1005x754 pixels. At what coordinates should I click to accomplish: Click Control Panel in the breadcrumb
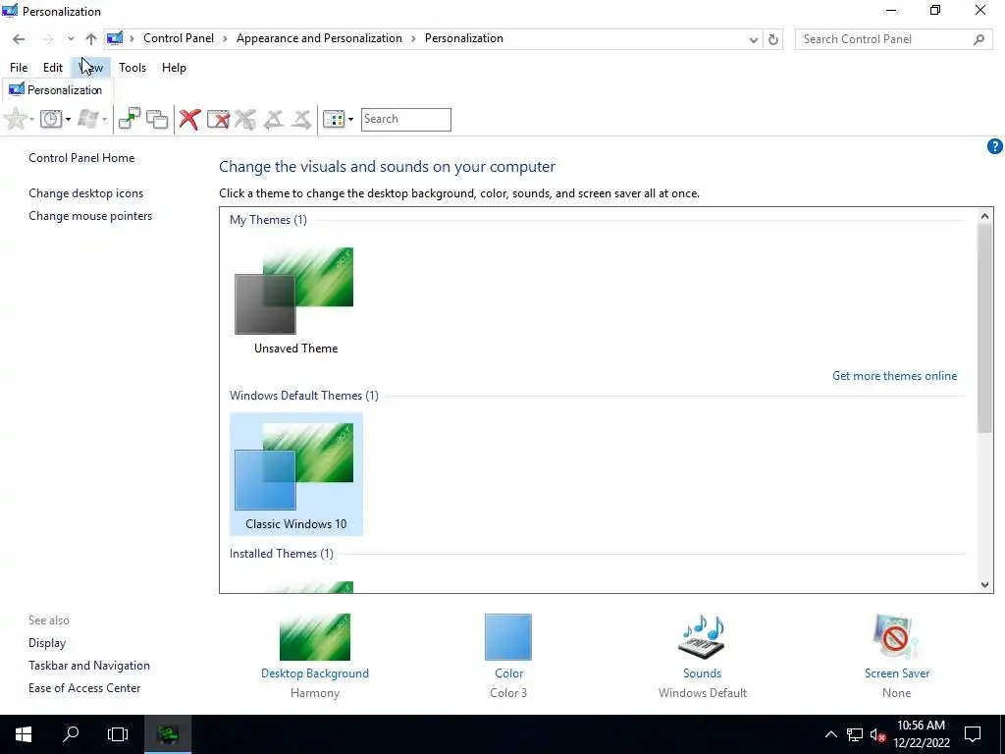coord(179,38)
